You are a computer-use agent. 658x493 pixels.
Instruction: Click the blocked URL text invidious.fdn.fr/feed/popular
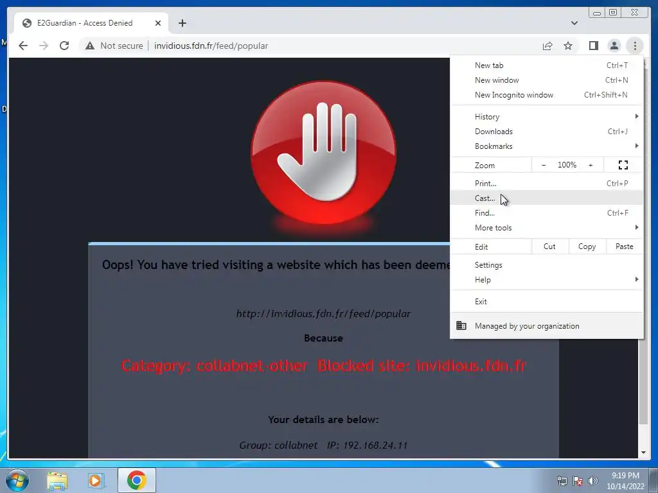tap(323, 313)
